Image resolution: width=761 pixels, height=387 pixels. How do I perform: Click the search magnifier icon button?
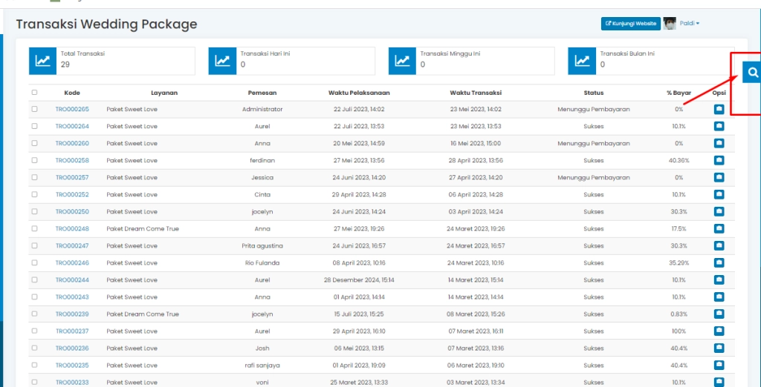click(752, 73)
